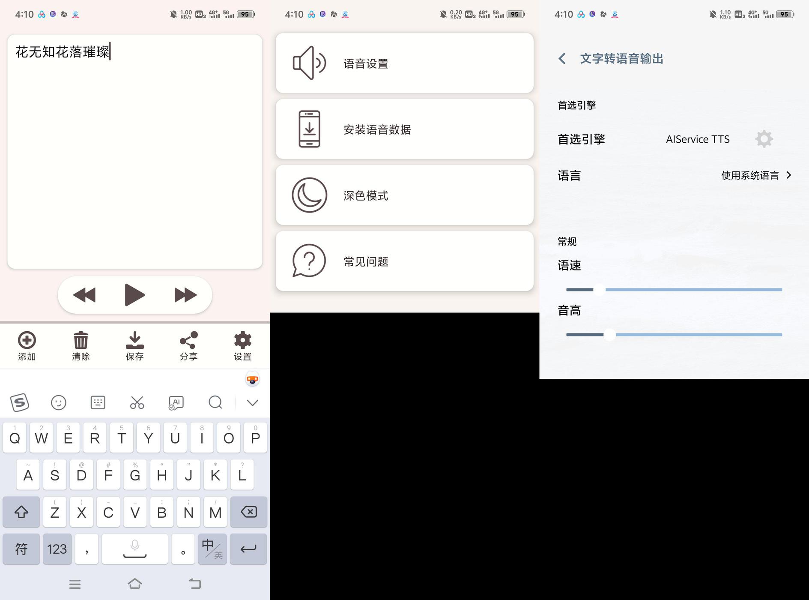Tap the fast-forward playback button

185,295
